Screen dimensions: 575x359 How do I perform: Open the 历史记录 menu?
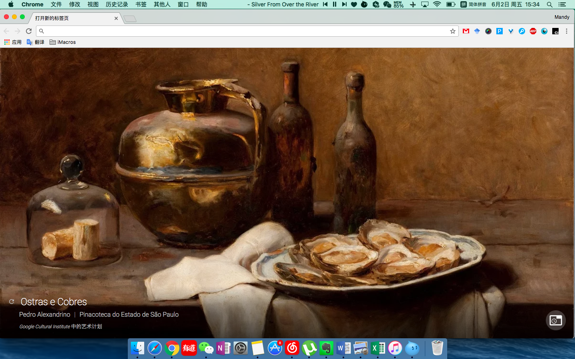[x=117, y=4]
